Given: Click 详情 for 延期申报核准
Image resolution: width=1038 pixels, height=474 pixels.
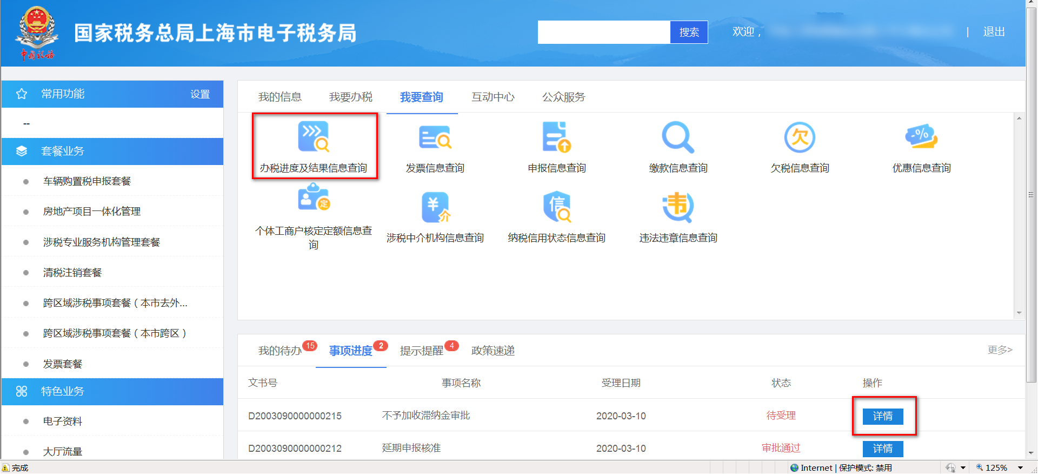Looking at the screenshot, I should [883, 449].
